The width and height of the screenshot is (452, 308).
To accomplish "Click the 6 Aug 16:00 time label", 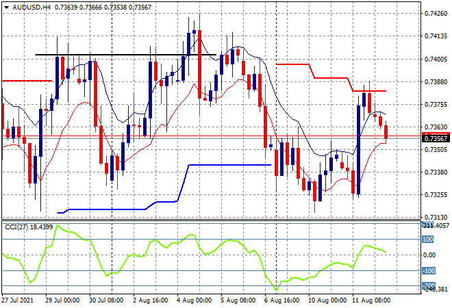I will click(282, 300).
